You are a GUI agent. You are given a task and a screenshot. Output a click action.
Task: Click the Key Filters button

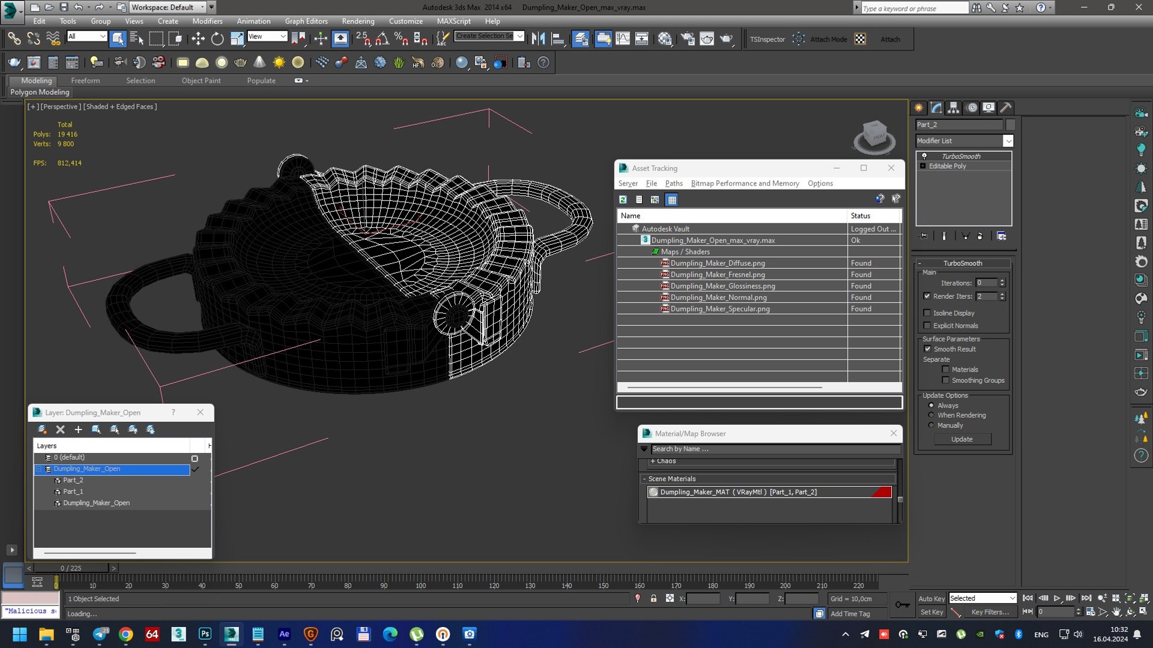click(x=990, y=612)
